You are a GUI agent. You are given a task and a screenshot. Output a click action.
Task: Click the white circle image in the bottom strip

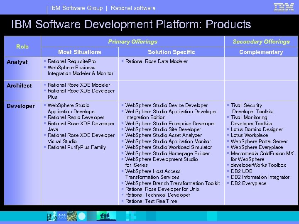[82, 217]
